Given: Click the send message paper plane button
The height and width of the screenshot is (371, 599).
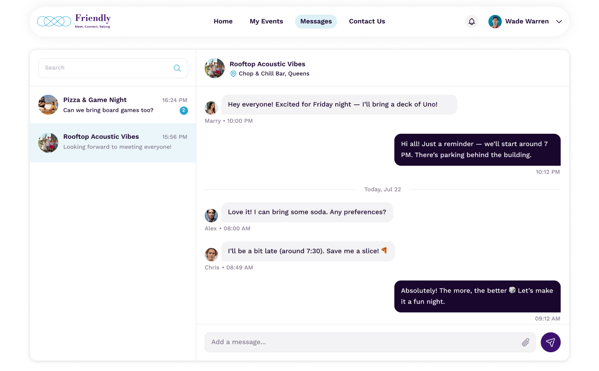Looking at the screenshot, I should tap(550, 342).
